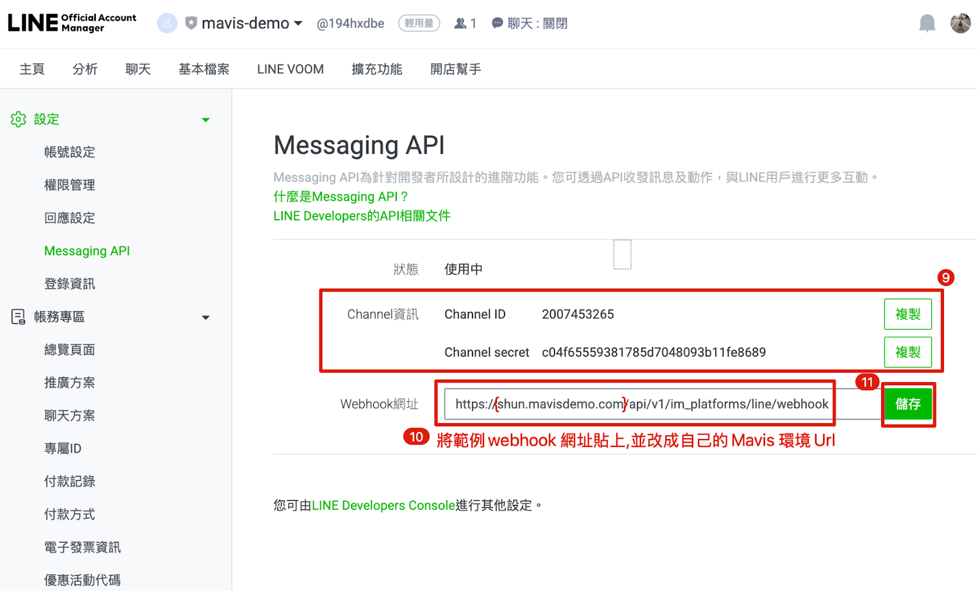Screen dimensions: 977x591
Task: Open 付款記錄 in the sidebar
Action: point(70,482)
